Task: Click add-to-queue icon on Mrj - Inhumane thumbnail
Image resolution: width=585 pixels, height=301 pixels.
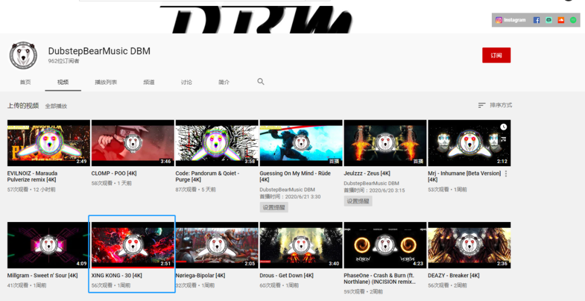Action: click(504, 139)
